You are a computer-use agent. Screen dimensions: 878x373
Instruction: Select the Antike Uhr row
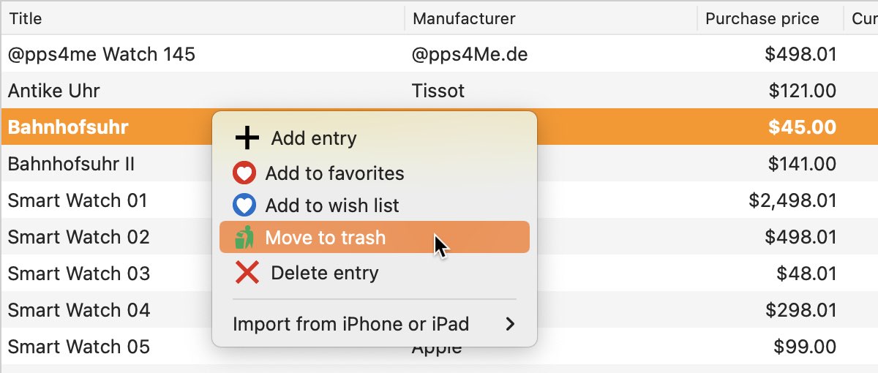coord(439,91)
